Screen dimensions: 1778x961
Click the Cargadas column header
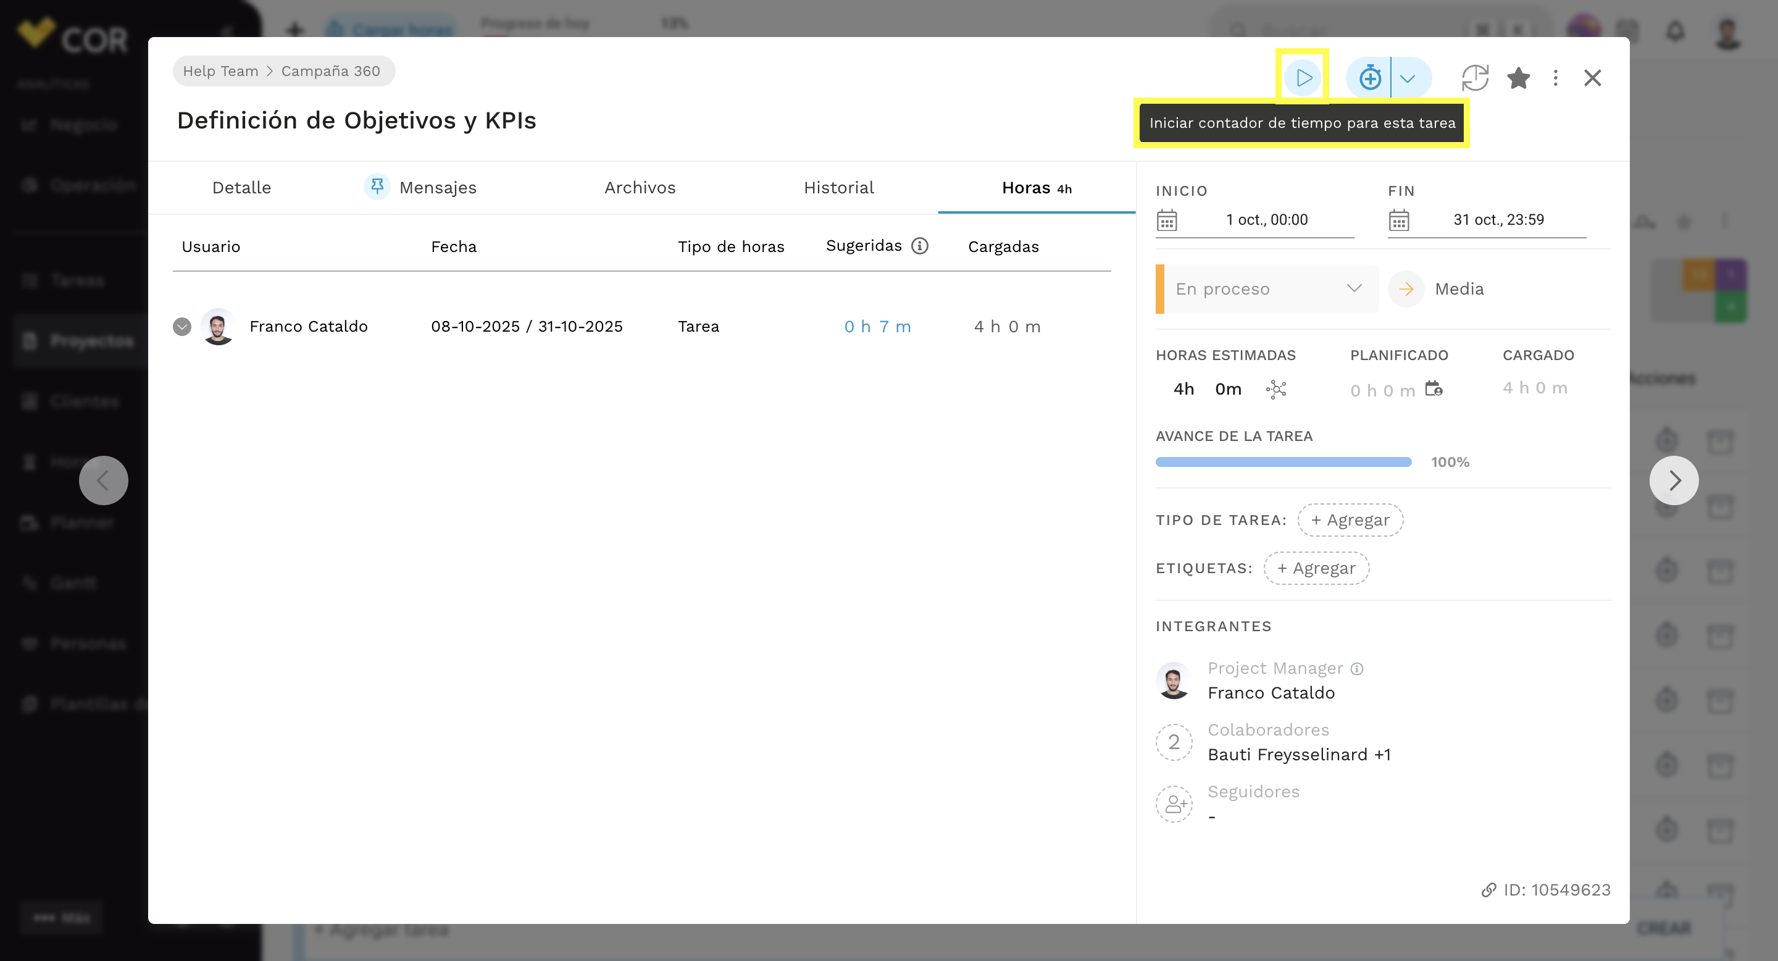tap(1003, 246)
